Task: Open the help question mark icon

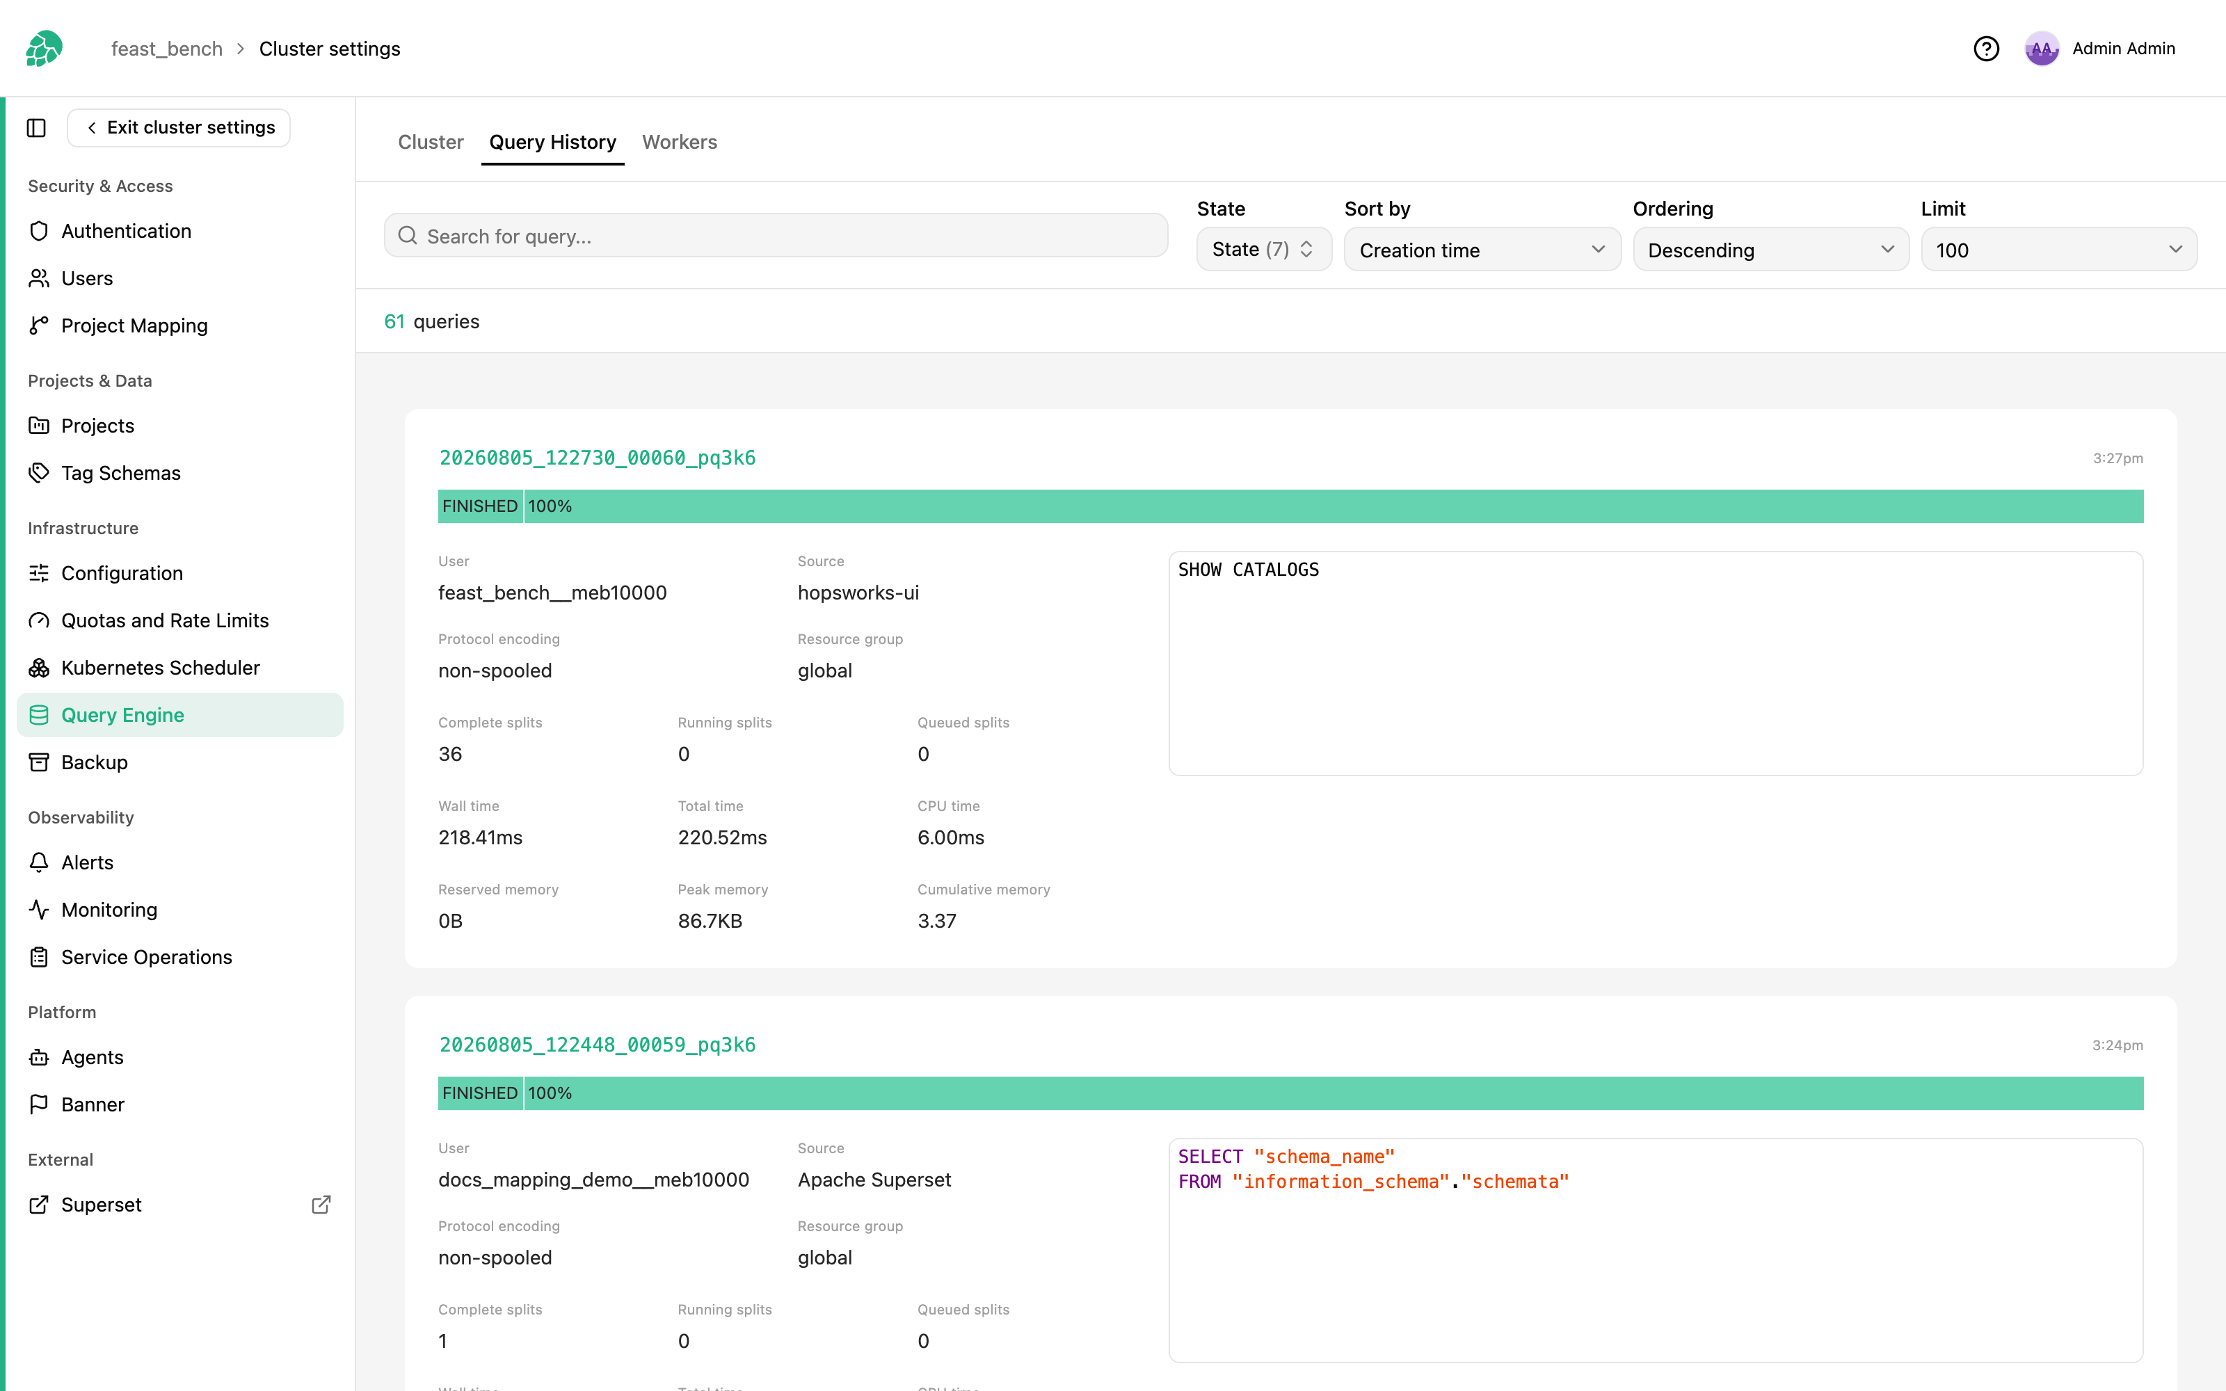Action: point(1986,49)
